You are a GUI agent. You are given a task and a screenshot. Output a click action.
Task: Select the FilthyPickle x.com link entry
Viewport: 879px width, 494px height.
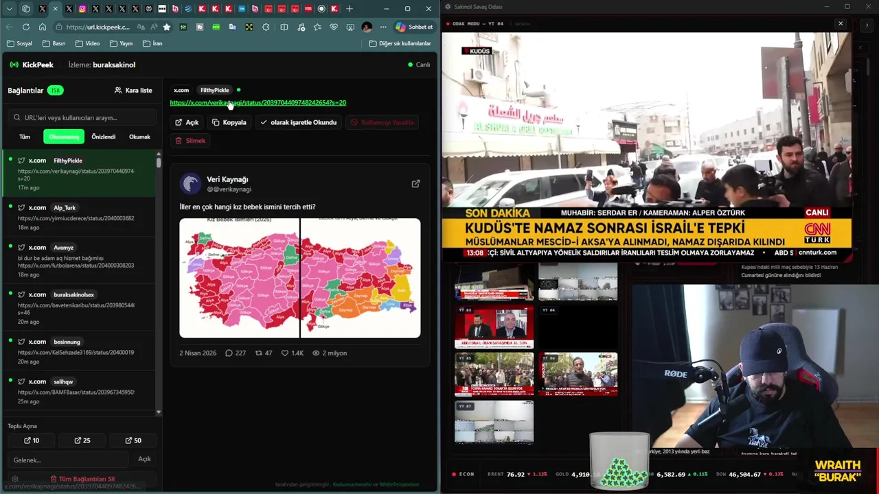pos(79,173)
